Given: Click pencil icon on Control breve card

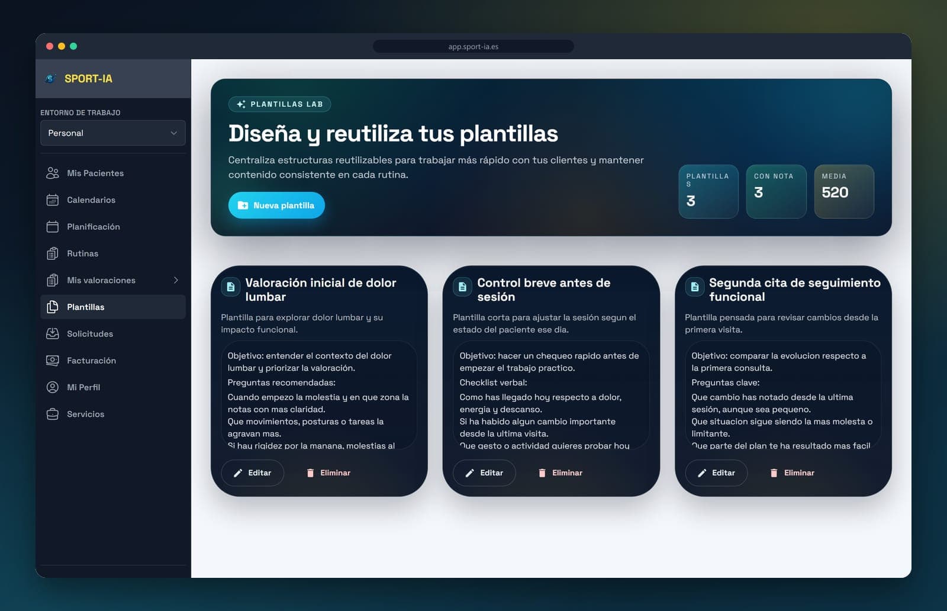Looking at the screenshot, I should click(x=470, y=473).
